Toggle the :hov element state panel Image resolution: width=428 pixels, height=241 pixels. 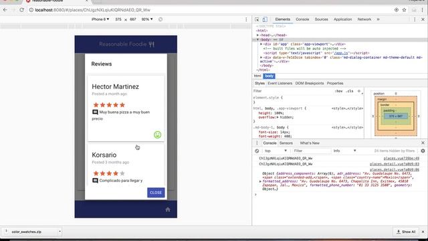338,91
